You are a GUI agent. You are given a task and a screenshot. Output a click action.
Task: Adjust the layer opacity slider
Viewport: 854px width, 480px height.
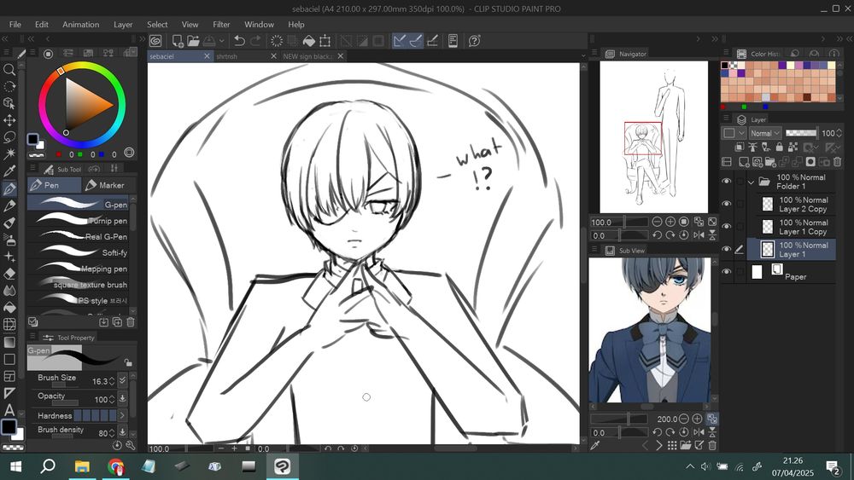click(801, 133)
